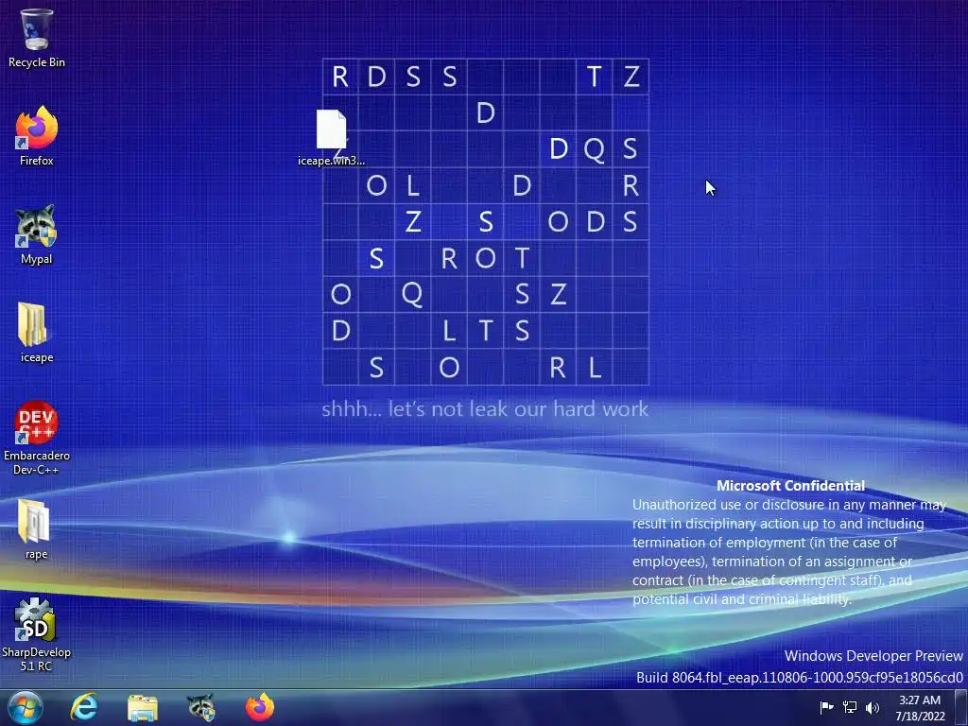Screen dimensions: 968x726
Task: Open the network status tray icon
Action: pyautogui.click(x=850, y=707)
